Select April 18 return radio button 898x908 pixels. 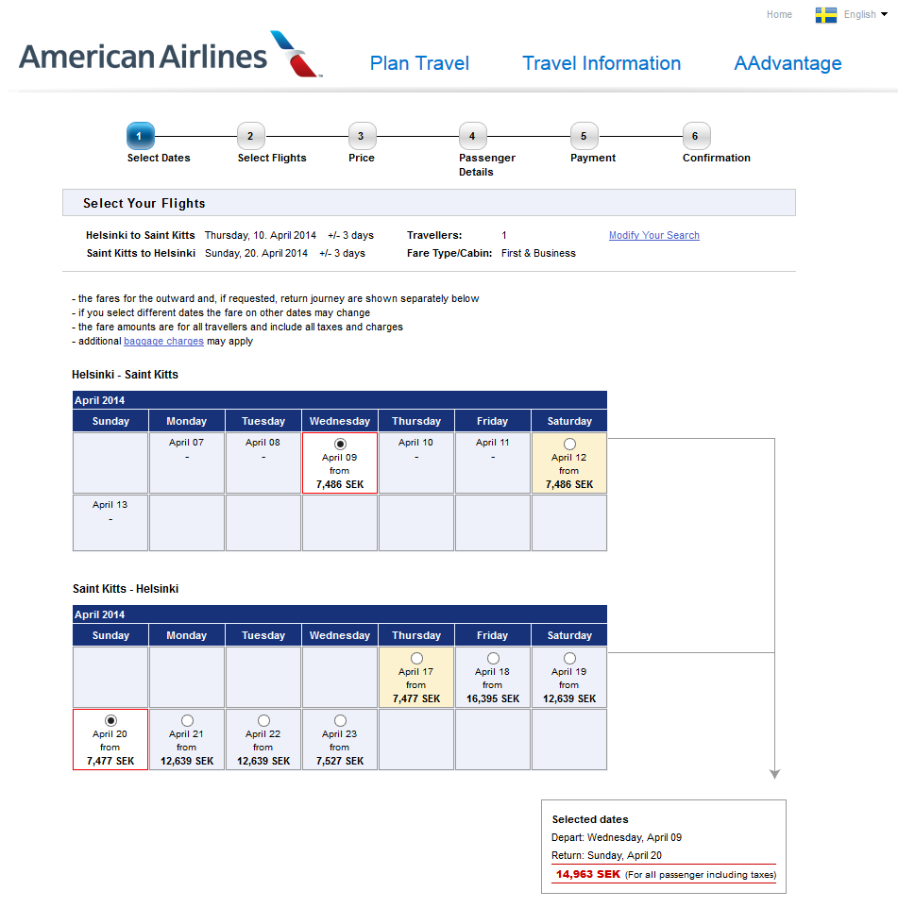[493, 658]
